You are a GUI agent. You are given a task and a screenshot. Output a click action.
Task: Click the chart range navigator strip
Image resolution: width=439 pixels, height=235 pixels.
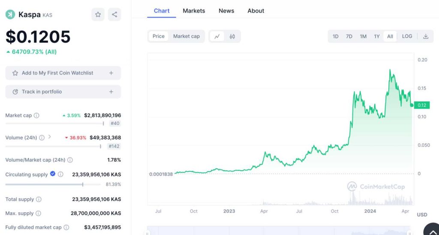279,231
